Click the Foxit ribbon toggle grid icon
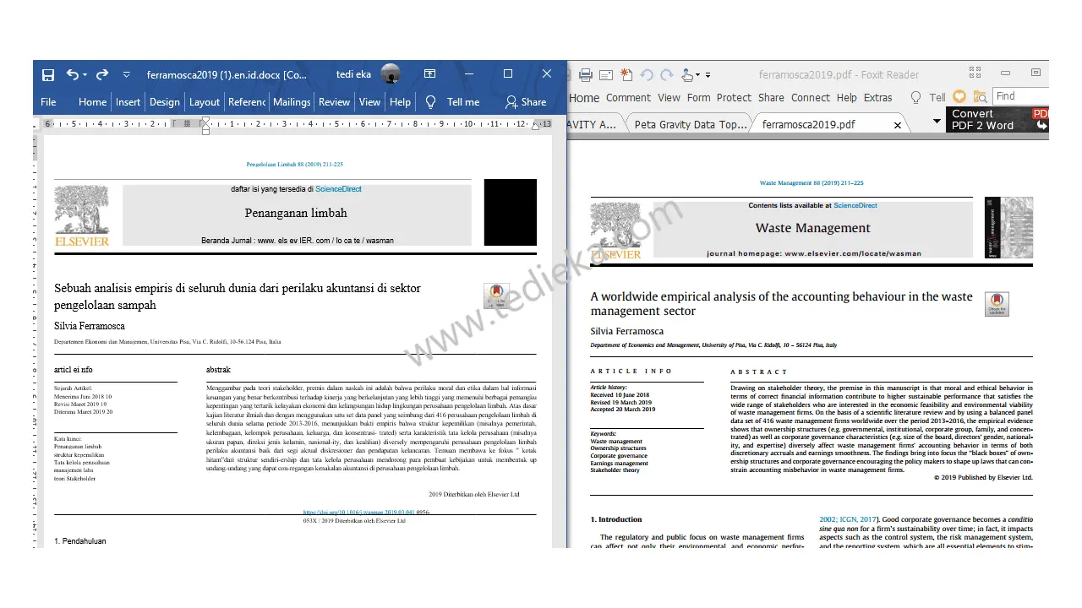Image resolution: width=1082 pixels, height=608 pixels. 975,73
